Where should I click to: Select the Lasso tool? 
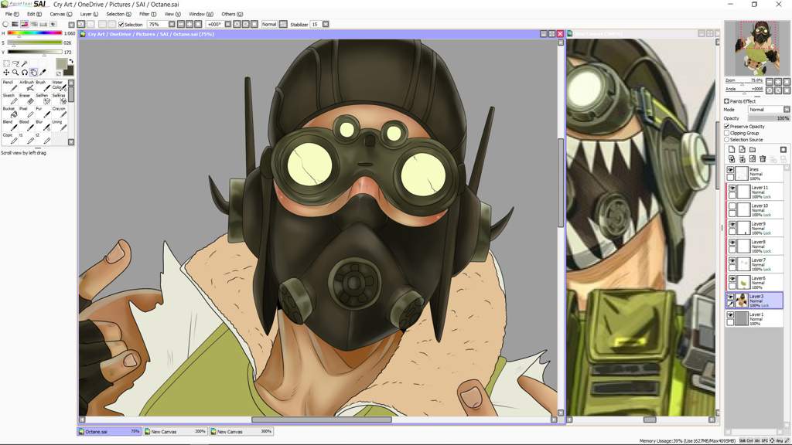15,63
